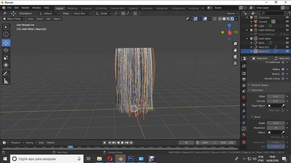Open the Playback dropdown in the timeline
Viewport: 291px width, 163px height.
coord(17,143)
